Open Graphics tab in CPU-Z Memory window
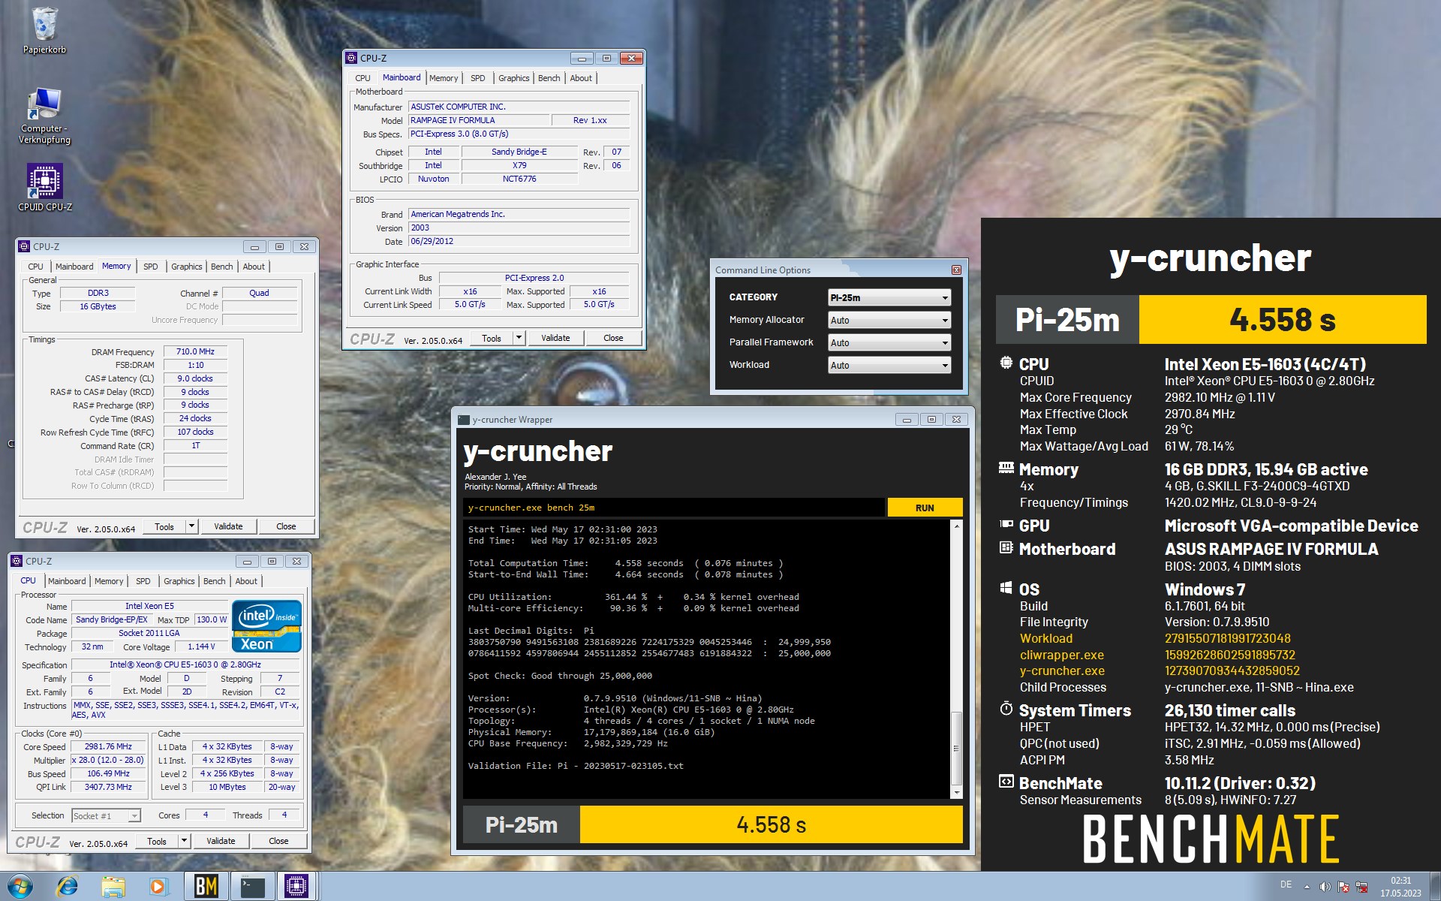The height and width of the screenshot is (901, 1441). pyautogui.click(x=186, y=267)
